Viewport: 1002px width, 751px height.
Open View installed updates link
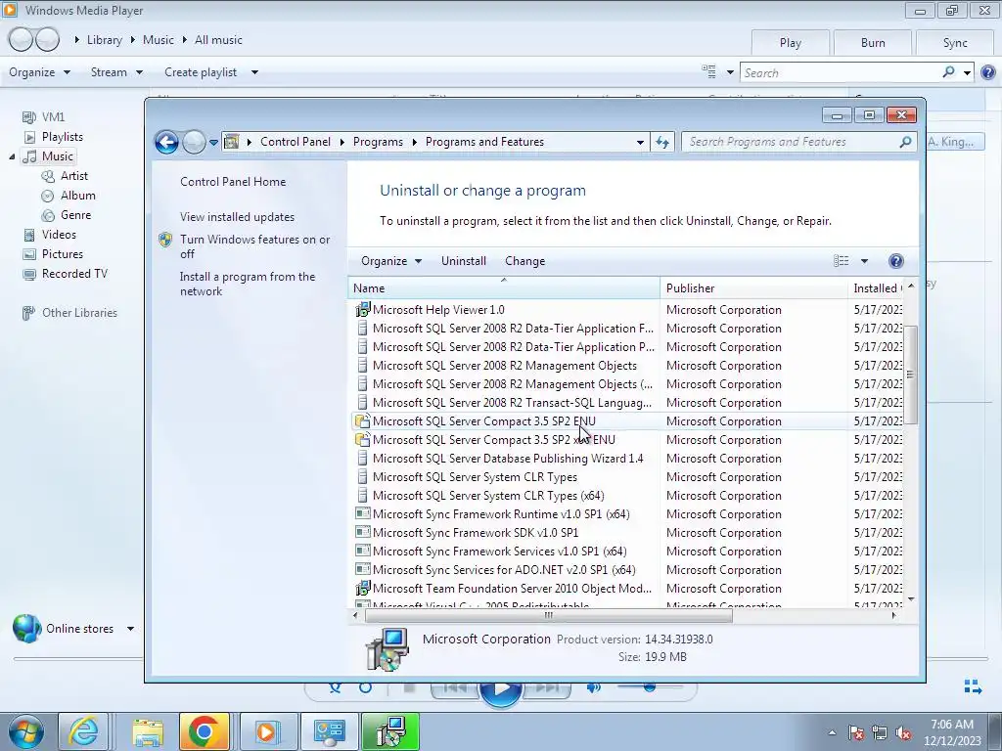click(x=237, y=217)
